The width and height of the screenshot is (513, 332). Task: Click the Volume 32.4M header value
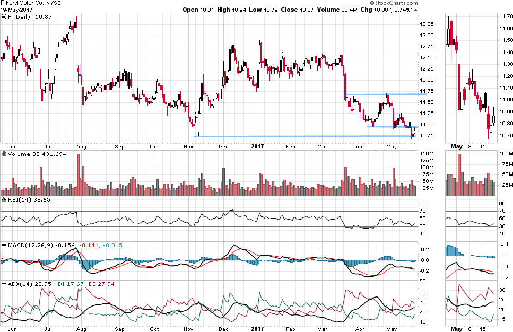pyautogui.click(x=337, y=10)
